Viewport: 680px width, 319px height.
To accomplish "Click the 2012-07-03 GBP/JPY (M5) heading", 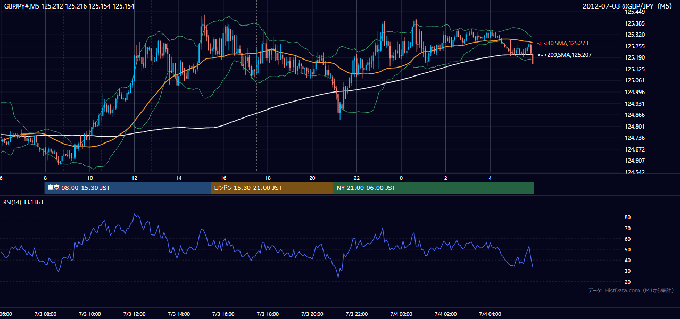I will tap(628, 6).
